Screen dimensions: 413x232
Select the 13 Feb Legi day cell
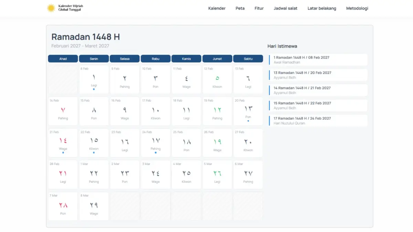(x=248, y=80)
